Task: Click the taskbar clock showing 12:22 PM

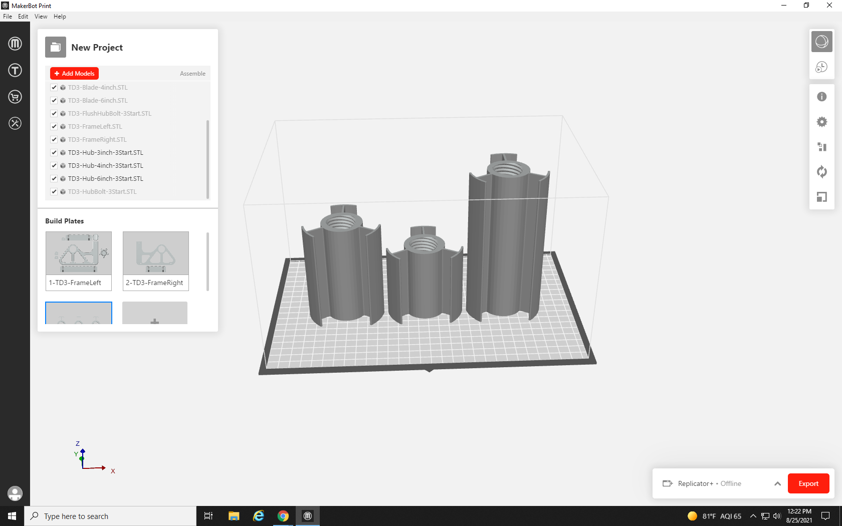Action: pyautogui.click(x=799, y=516)
